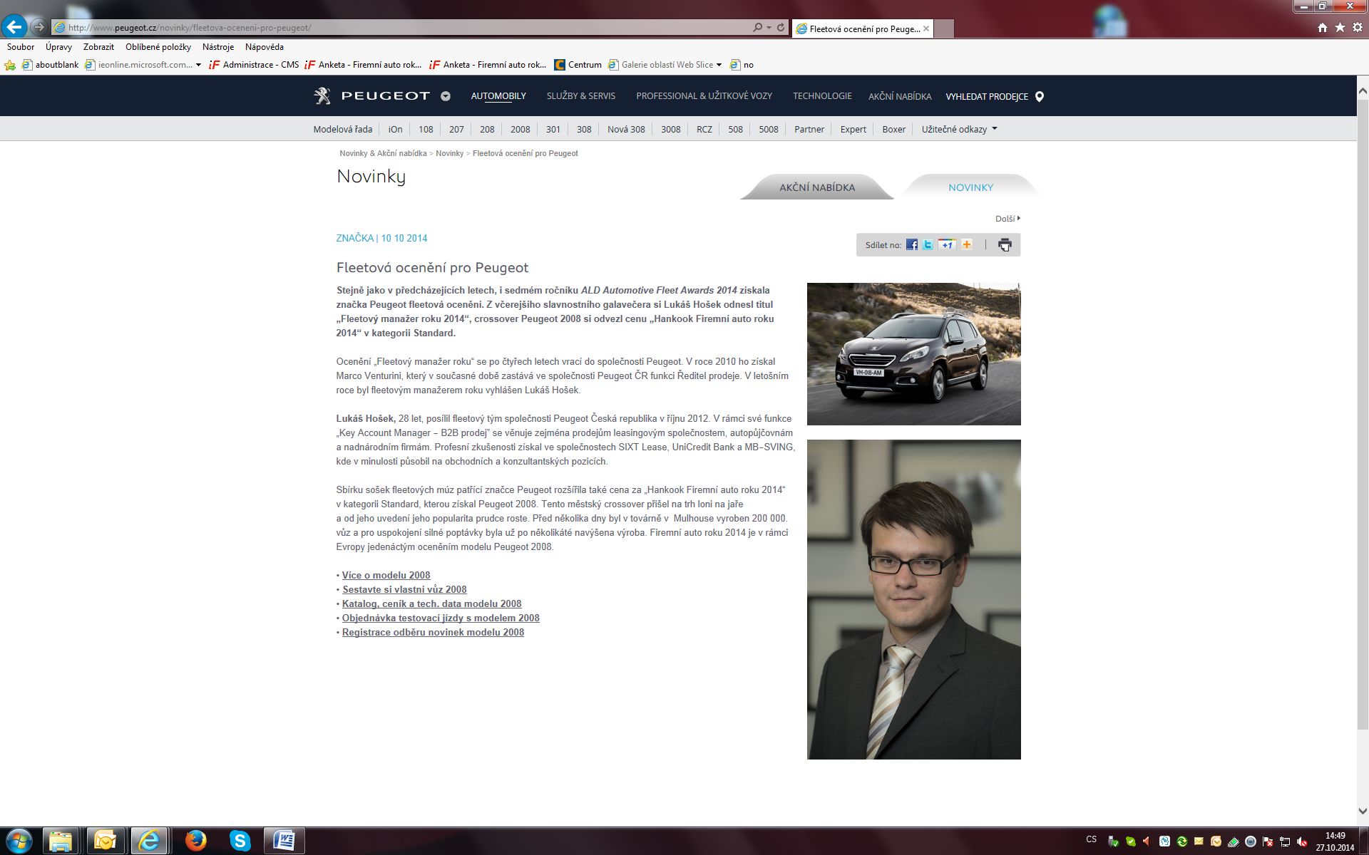Print the article with printer icon
The height and width of the screenshot is (855, 1369).
(x=1005, y=245)
